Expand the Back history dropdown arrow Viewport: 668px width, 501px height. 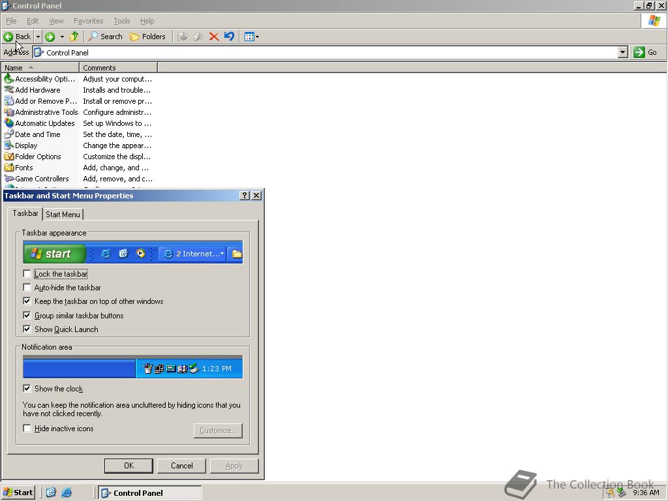click(38, 37)
